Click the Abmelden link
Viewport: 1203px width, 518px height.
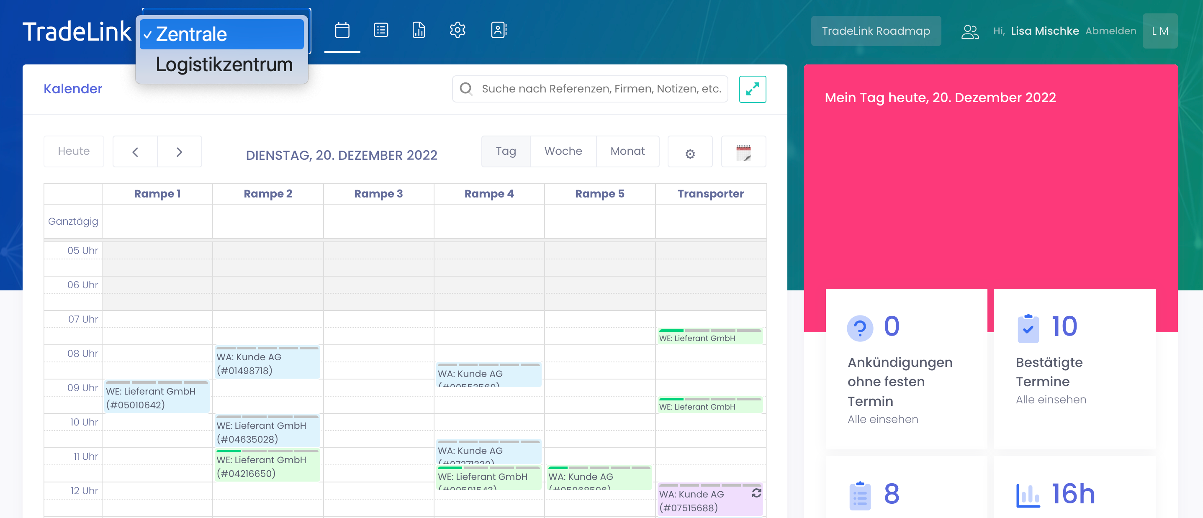click(1110, 31)
